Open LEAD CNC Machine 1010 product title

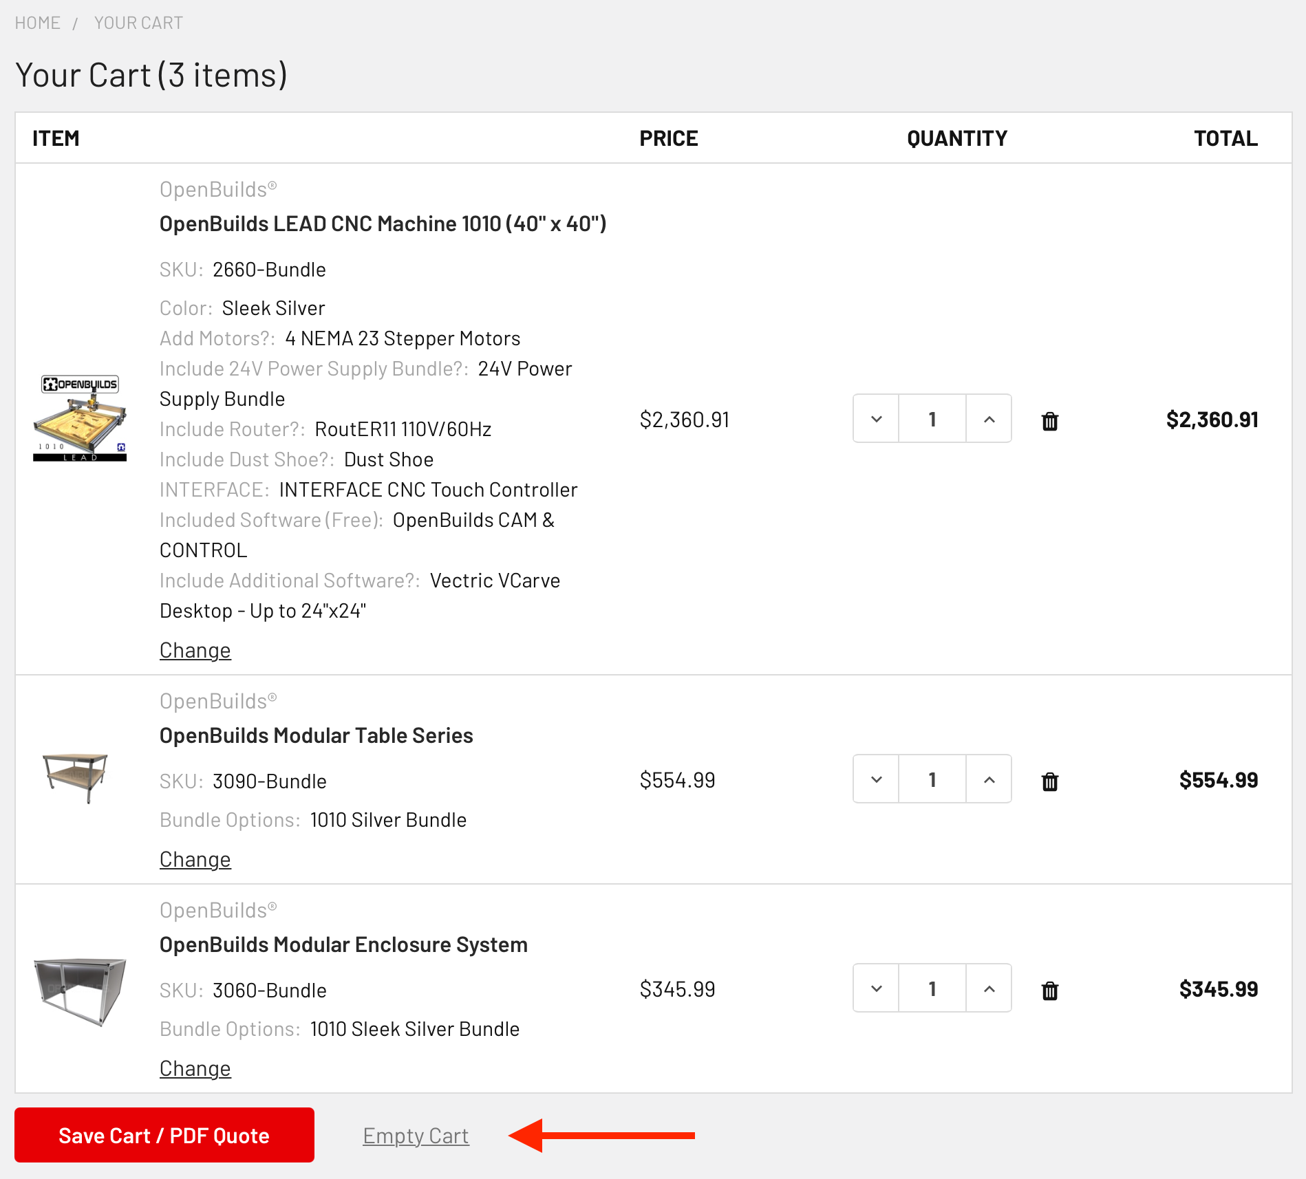[x=383, y=224]
